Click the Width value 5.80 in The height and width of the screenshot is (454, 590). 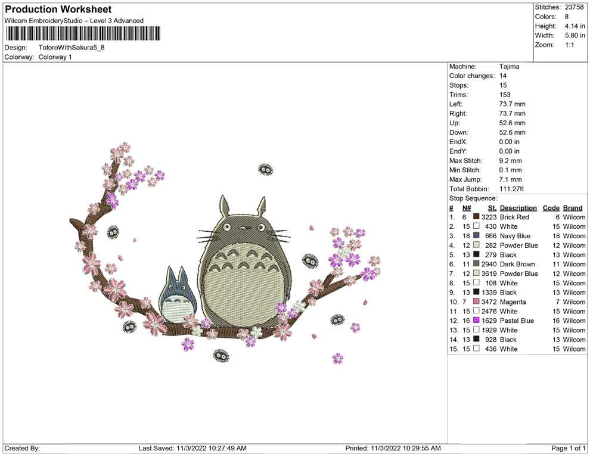[x=575, y=35]
